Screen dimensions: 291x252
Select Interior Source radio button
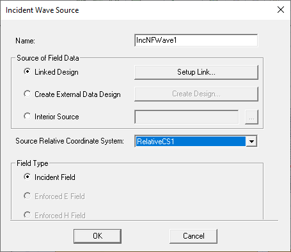pyautogui.click(x=28, y=116)
